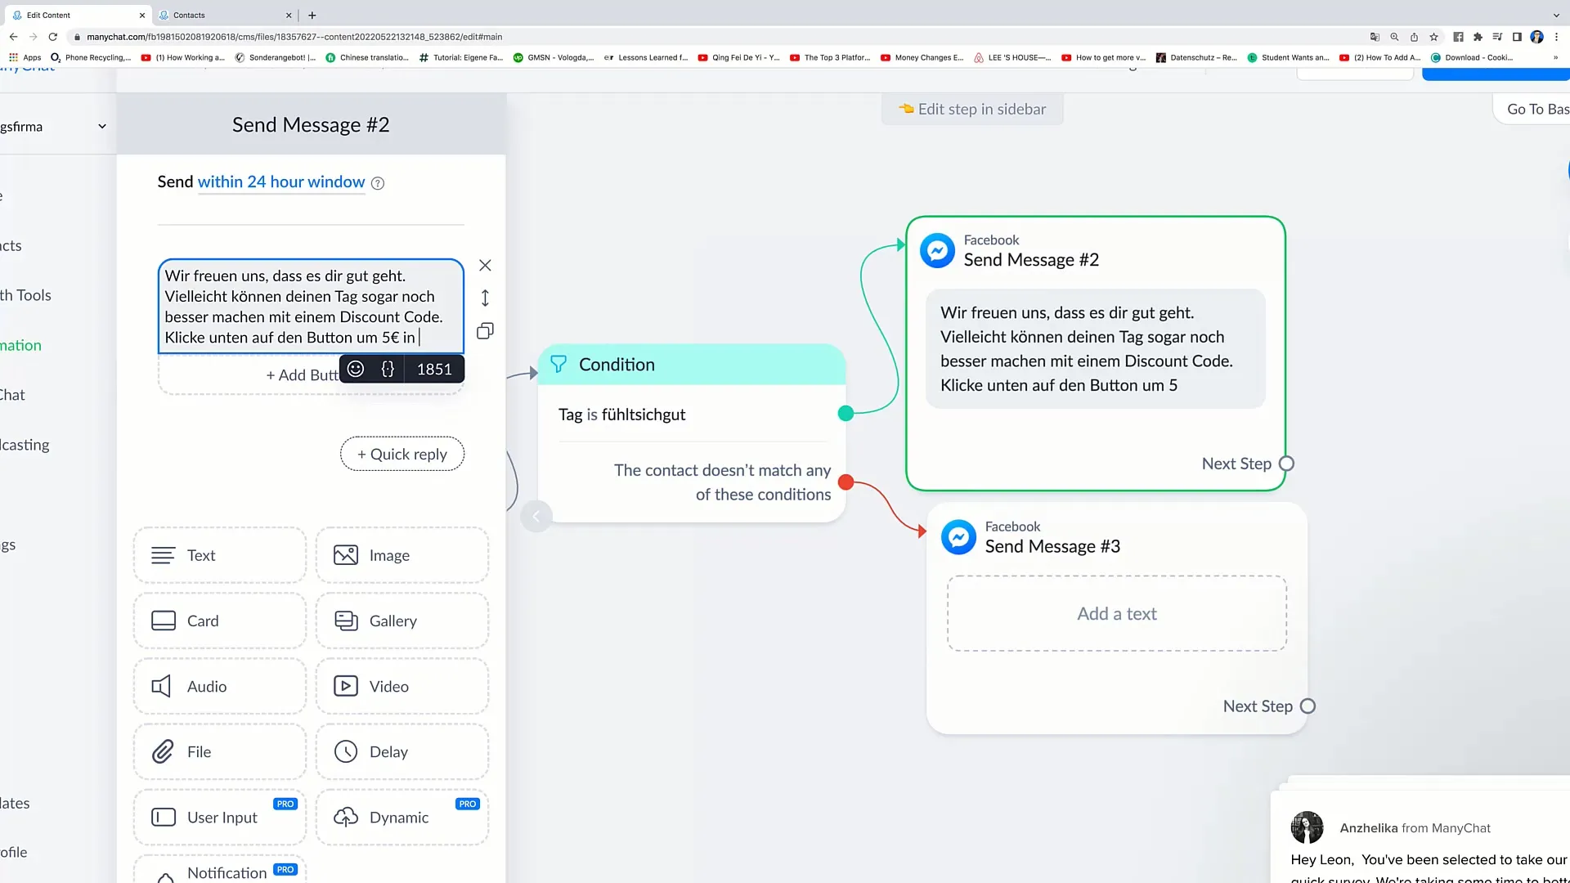The width and height of the screenshot is (1570, 883).
Task: Open the Growth Tools sidebar item
Action: [x=25, y=295]
